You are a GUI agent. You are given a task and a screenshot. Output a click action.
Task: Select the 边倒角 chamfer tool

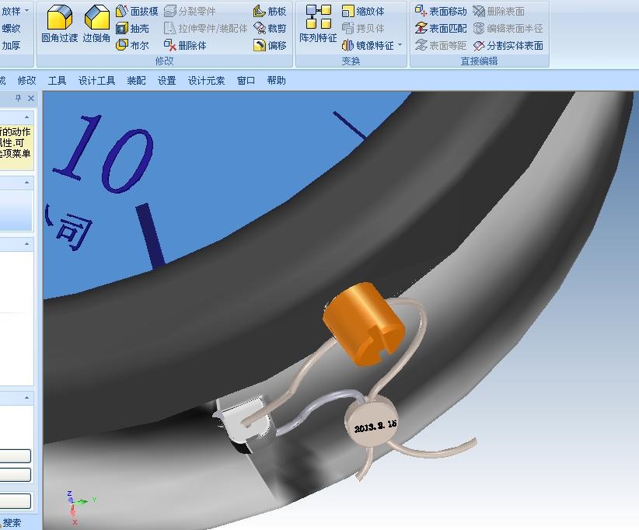[x=96, y=24]
